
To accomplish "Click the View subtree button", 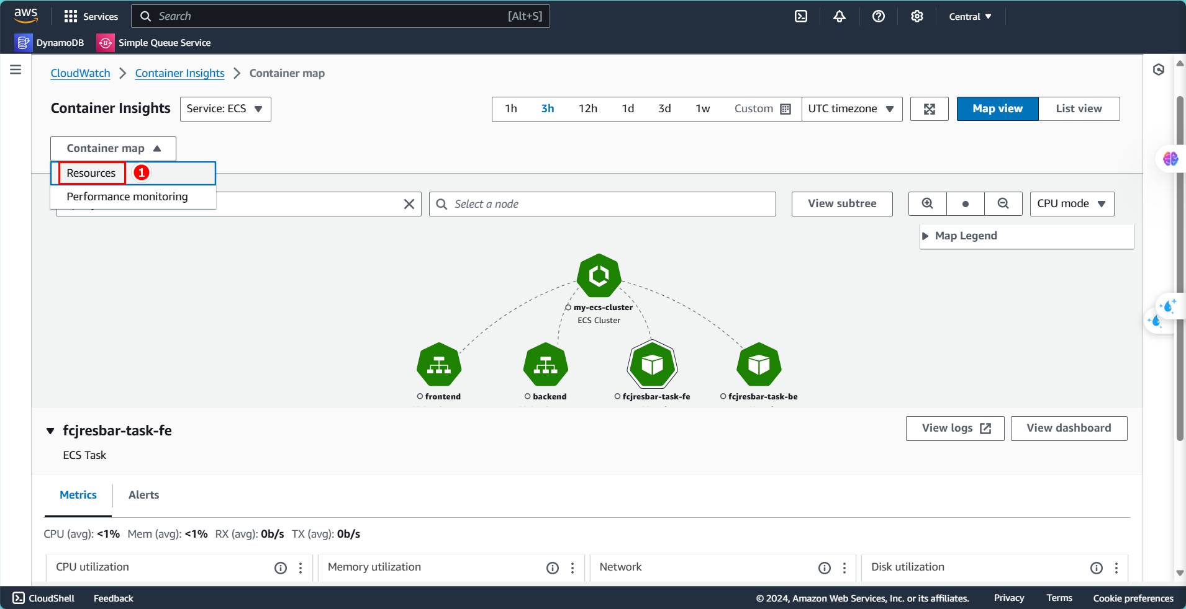I will pos(842,203).
